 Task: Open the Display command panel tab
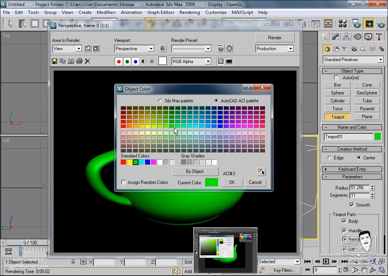click(368, 37)
